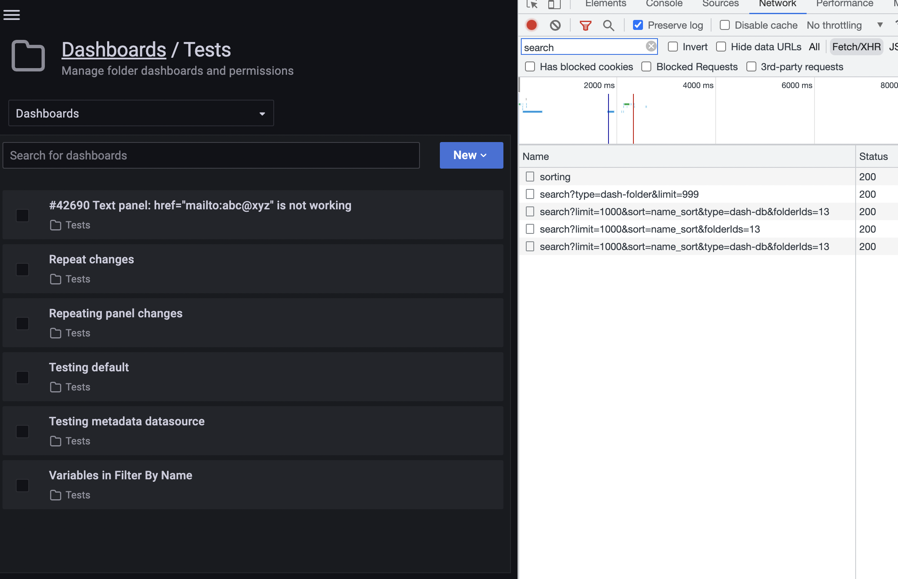Screen dimensions: 898x579
Task: Switch to the Elements tab
Action: click(605, 3)
